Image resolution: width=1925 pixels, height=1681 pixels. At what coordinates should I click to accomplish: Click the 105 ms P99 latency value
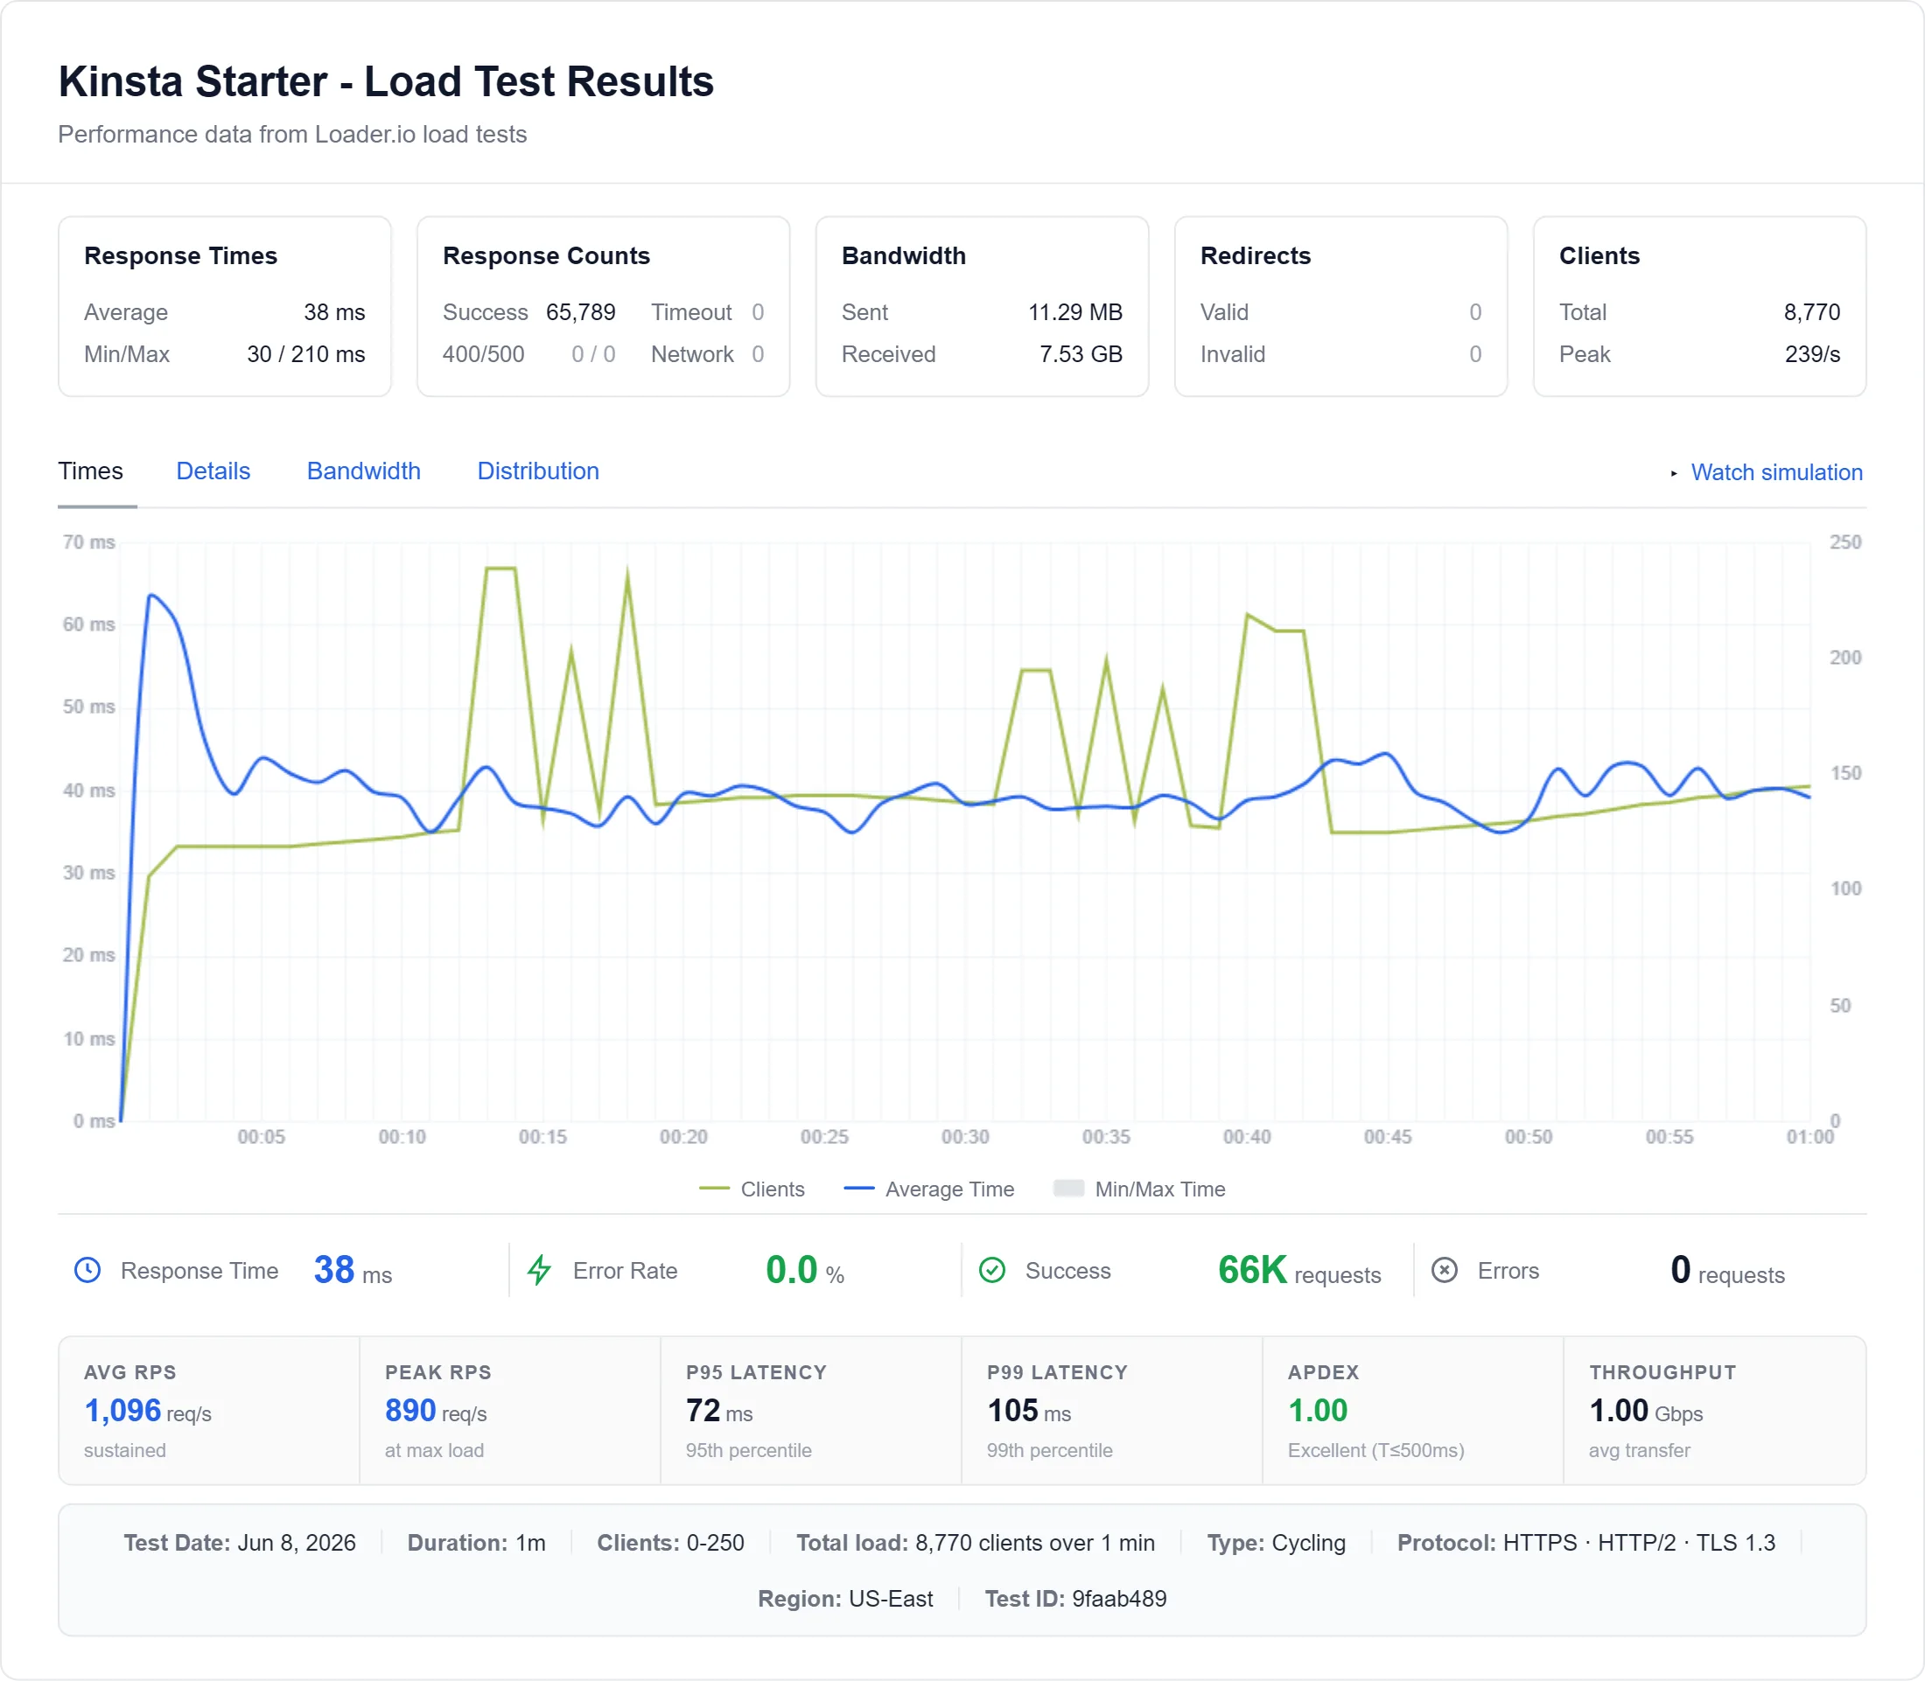(x=1029, y=1411)
